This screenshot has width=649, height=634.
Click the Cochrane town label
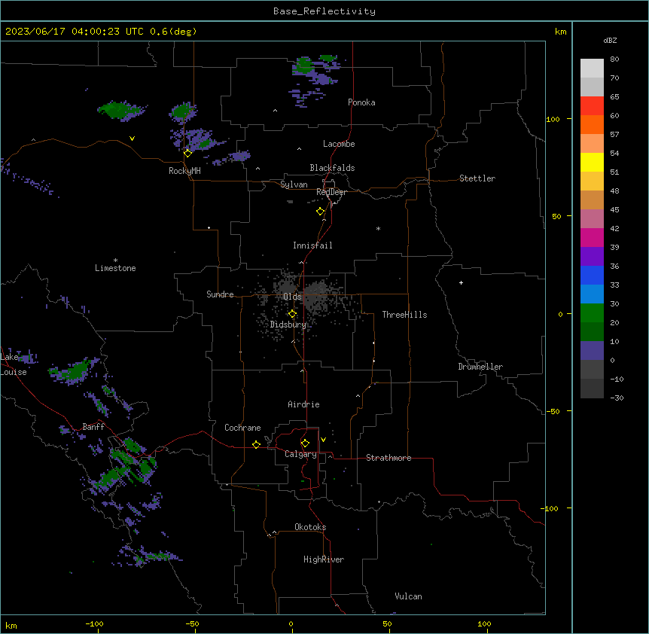point(242,428)
